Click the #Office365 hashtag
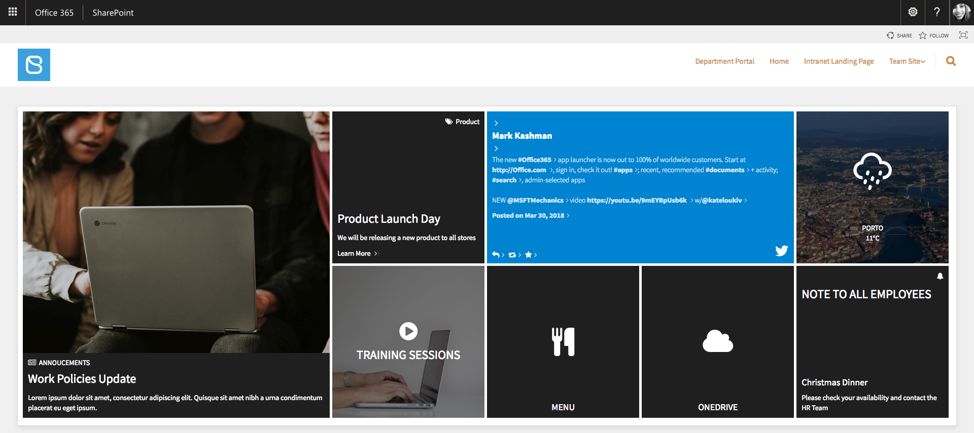 pyautogui.click(x=534, y=160)
